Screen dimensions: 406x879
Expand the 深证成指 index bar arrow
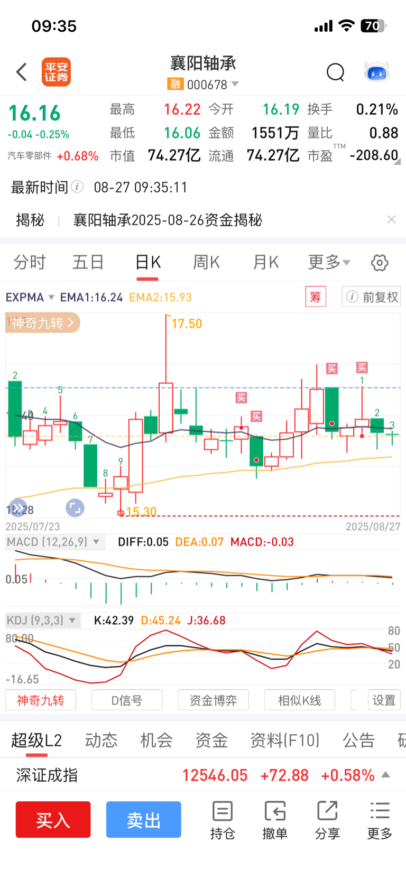(x=386, y=775)
